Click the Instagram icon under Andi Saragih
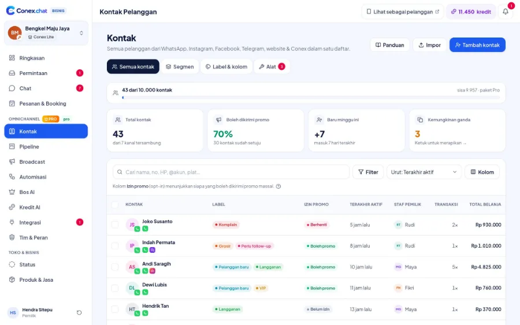520x325 pixels. coord(153,271)
